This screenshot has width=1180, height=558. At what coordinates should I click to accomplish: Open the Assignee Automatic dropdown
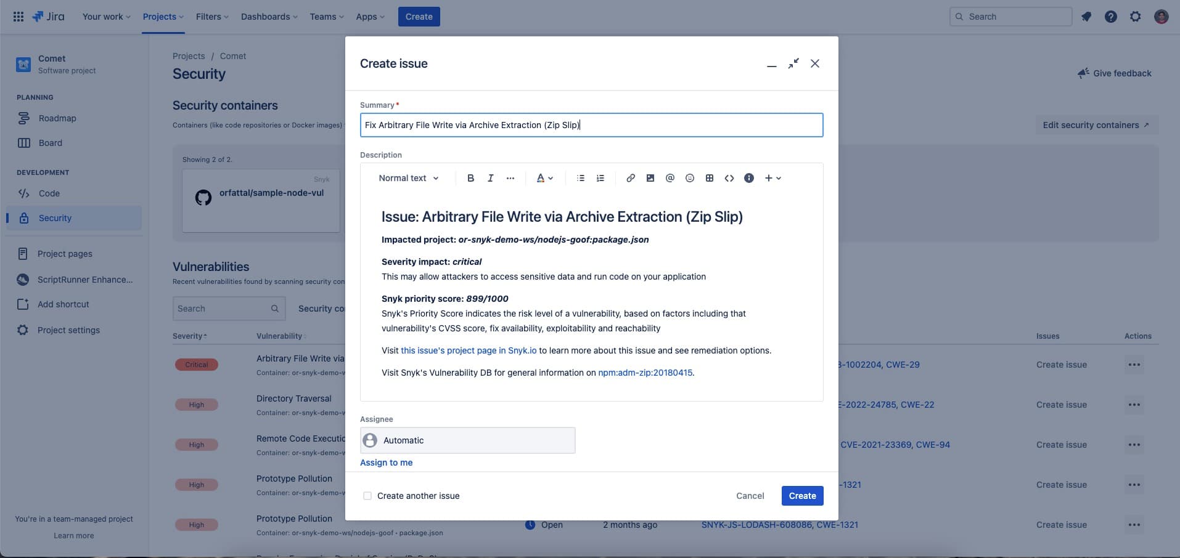coord(468,440)
